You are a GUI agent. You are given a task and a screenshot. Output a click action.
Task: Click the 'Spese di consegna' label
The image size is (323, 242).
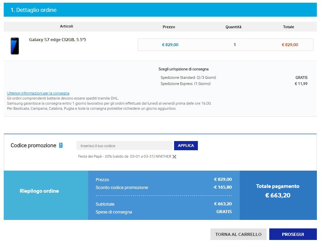click(x=114, y=212)
